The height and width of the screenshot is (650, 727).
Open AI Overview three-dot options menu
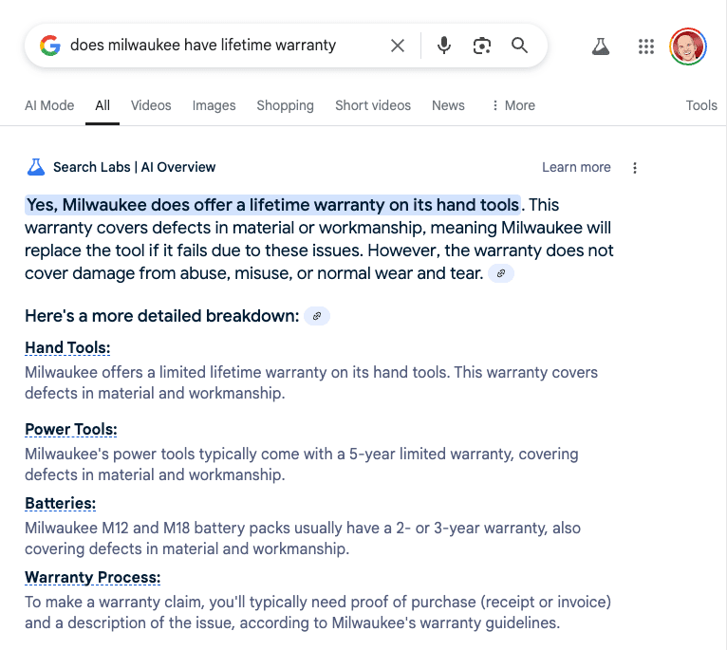pos(635,168)
